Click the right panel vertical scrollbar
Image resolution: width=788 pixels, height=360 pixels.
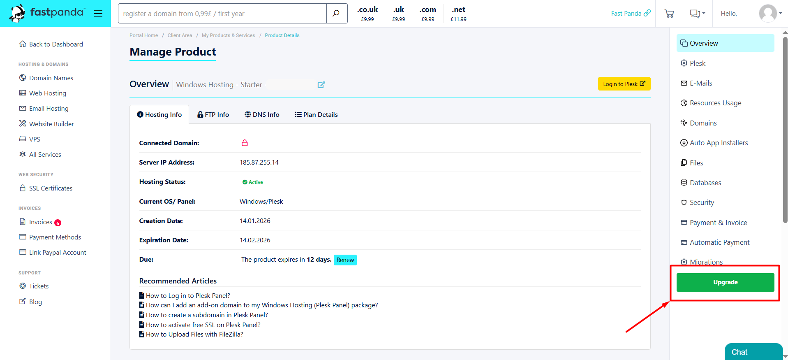pos(785,130)
